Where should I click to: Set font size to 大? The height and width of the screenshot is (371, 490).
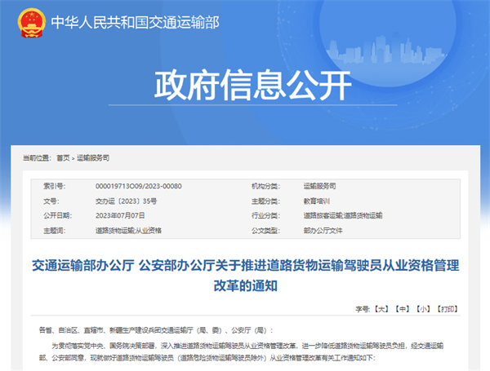(381, 309)
